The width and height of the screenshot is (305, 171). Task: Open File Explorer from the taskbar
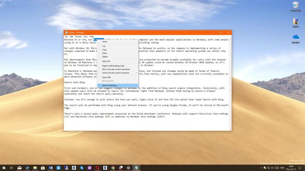[35, 168]
